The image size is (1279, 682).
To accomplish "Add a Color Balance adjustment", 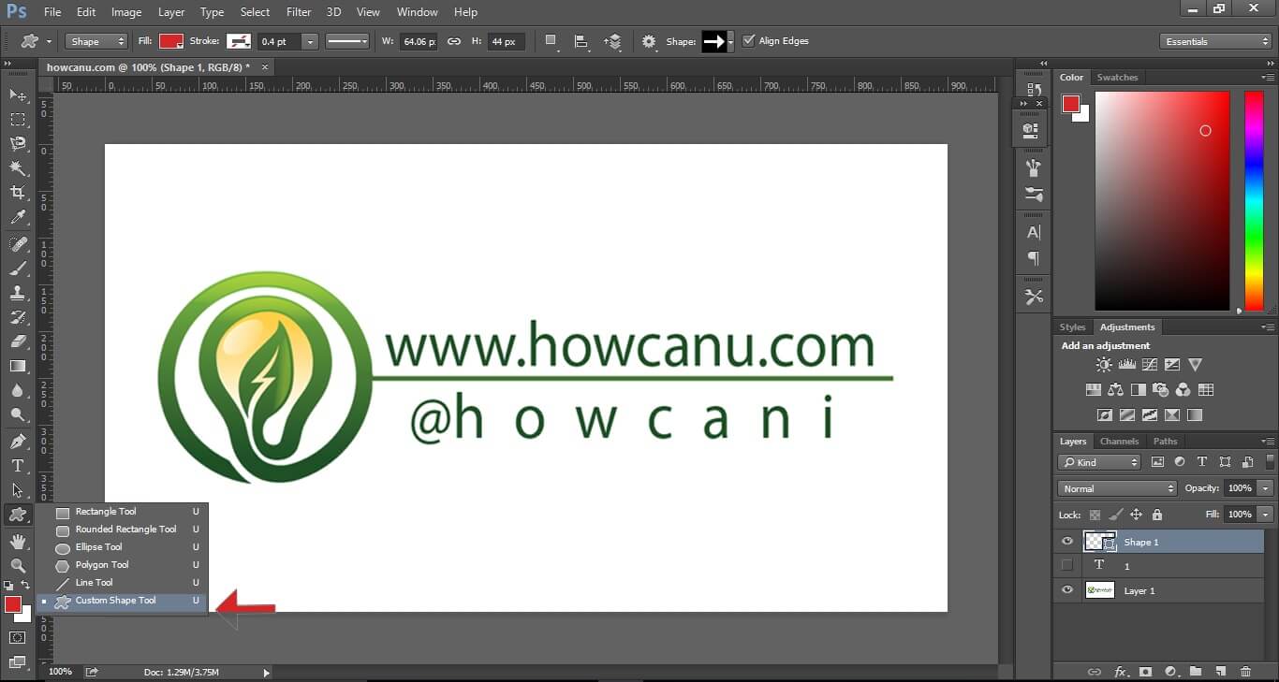I will click(x=1115, y=390).
